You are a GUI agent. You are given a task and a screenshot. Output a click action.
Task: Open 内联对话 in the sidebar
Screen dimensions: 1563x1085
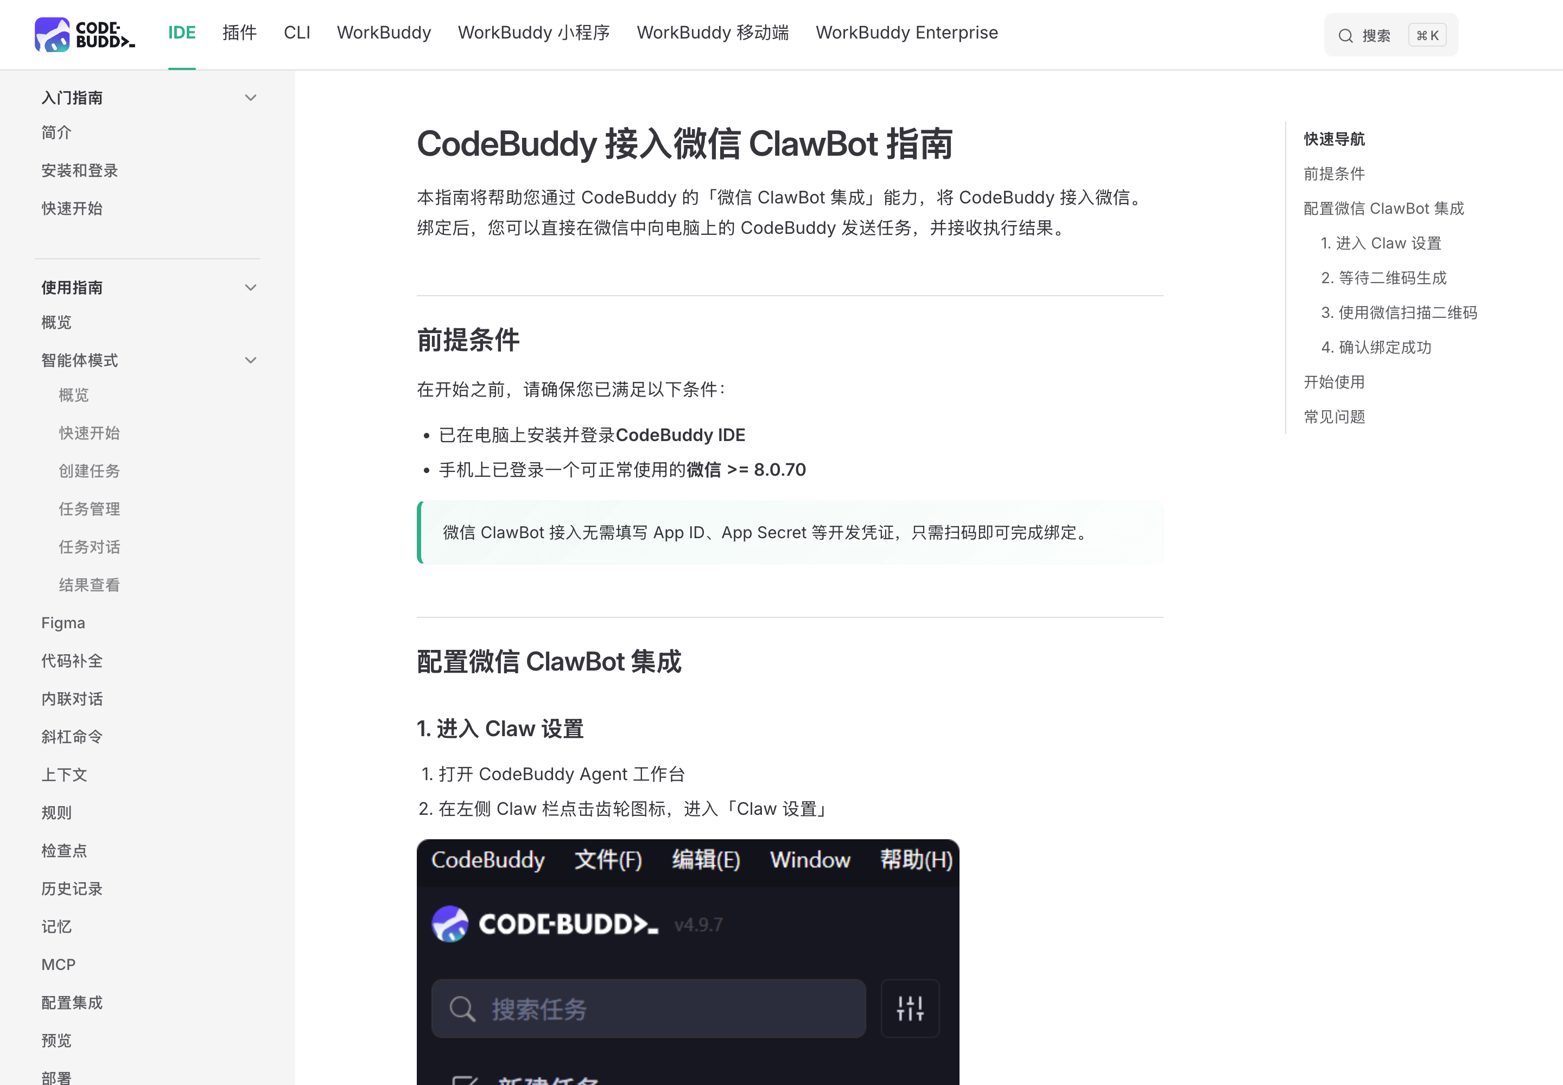pyautogui.click(x=72, y=699)
